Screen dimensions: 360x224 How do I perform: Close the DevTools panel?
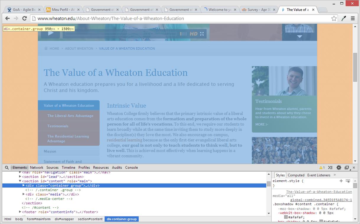click(x=354, y=168)
